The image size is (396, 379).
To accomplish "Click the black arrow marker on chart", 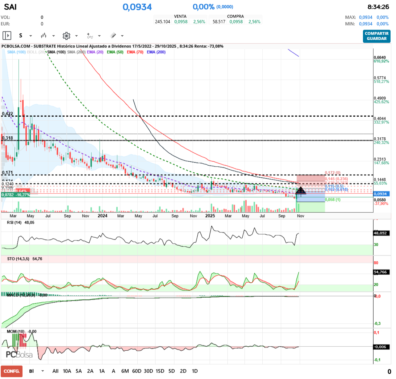I will point(301,190).
